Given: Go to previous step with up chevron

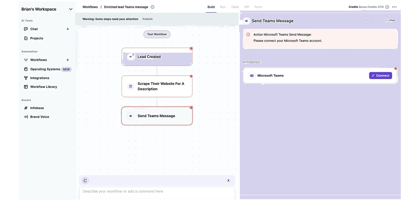Looking at the screenshot, I should [367, 21].
